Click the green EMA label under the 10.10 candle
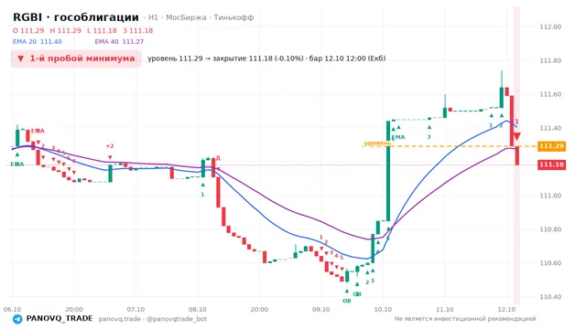Image resolution: width=586 pixels, height=329 pixels. 398,137
